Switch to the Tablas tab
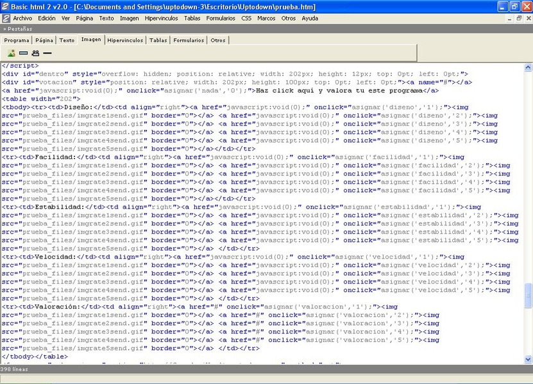This screenshot has height=384, width=533. (x=158, y=40)
